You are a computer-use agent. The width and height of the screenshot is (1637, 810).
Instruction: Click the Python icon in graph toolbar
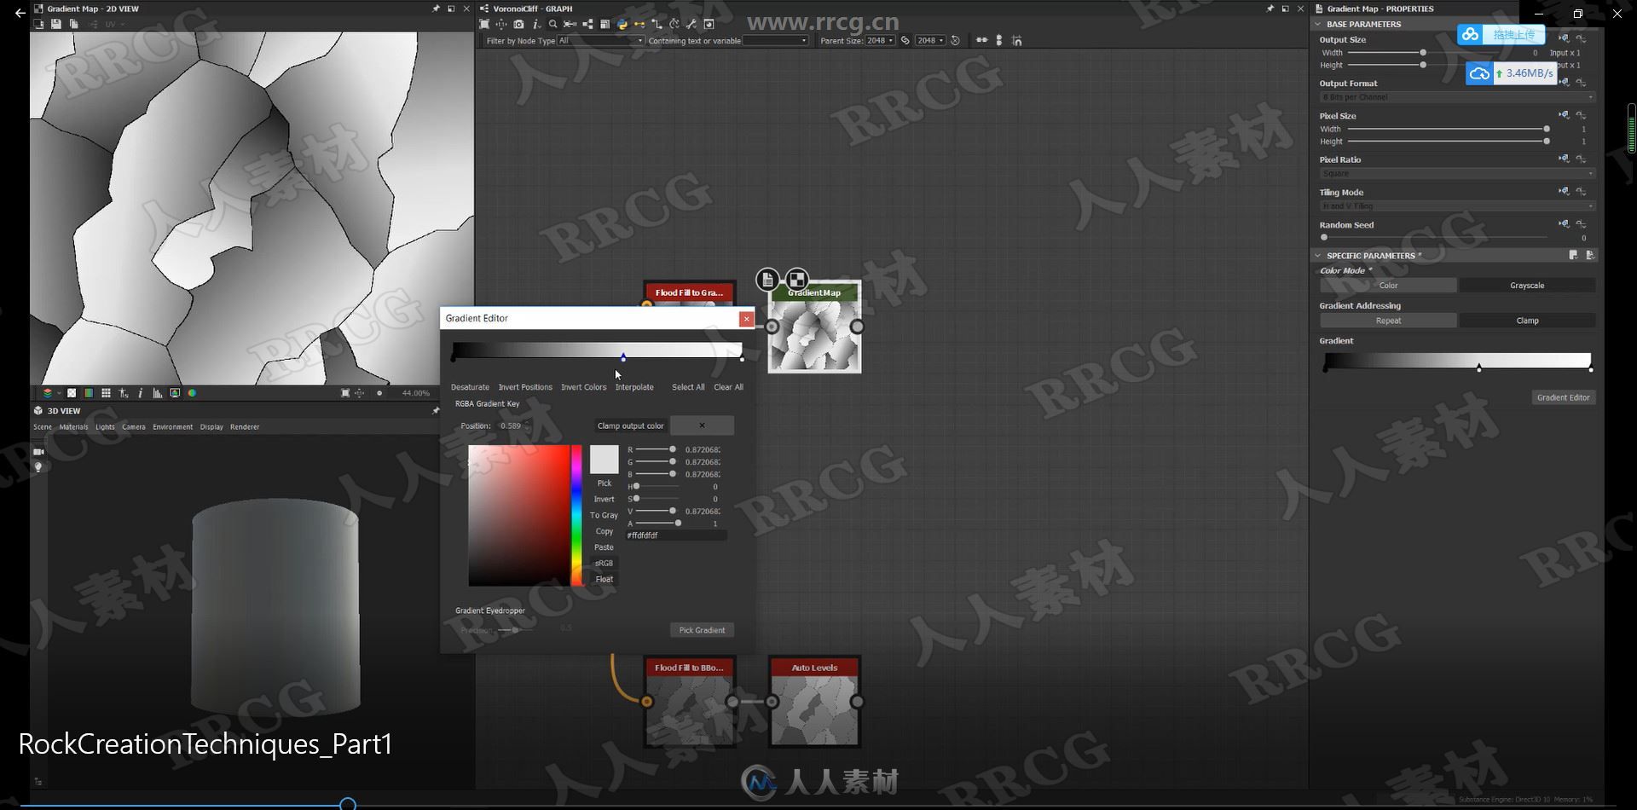(622, 24)
